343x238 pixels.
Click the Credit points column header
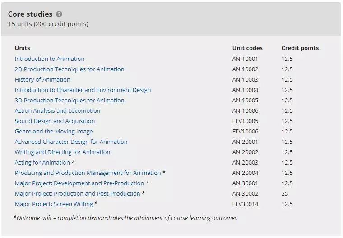pos(300,48)
